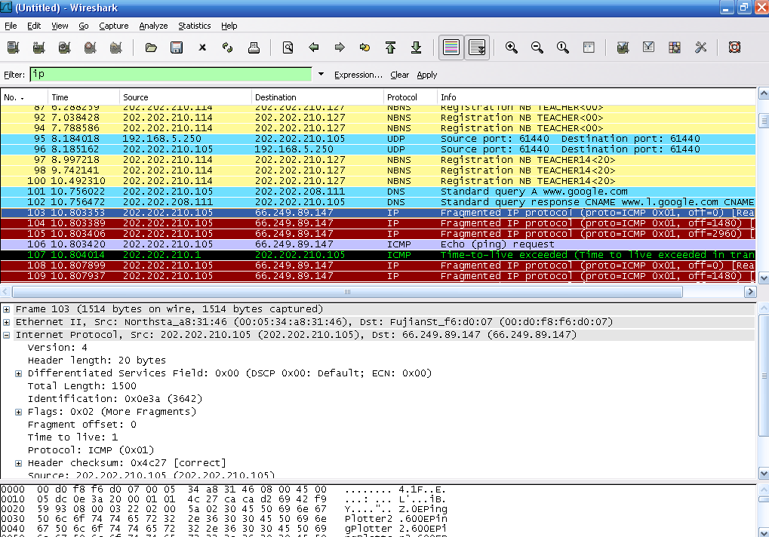Zoom in on the packet list
769x537 pixels.
(x=511, y=47)
